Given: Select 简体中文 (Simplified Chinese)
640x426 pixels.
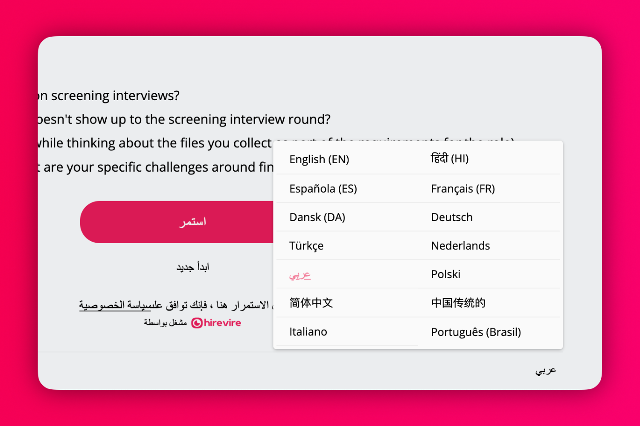Looking at the screenshot, I should [x=311, y=302].
